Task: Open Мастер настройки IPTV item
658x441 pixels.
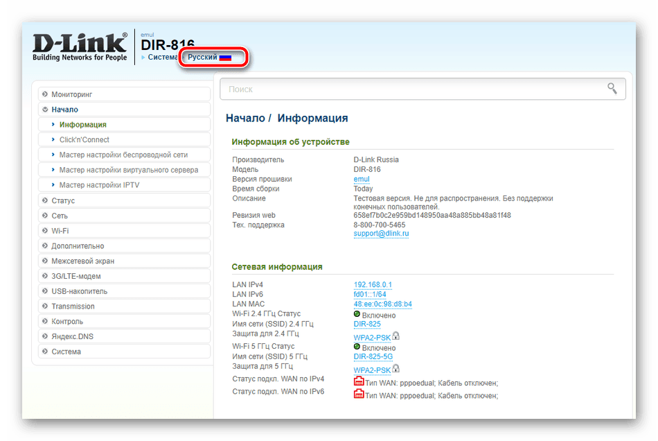Action: tap(124, 185)
